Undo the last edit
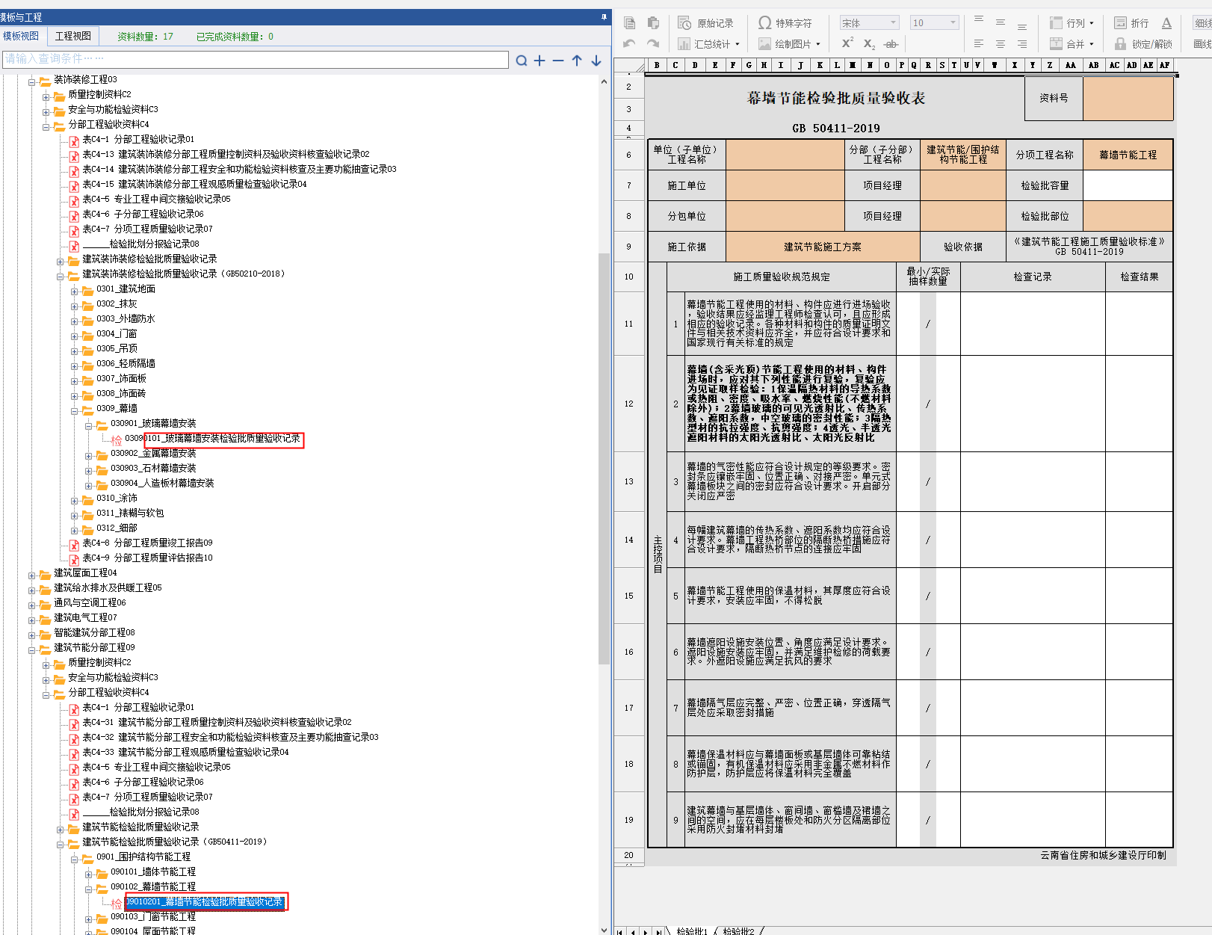The height and width of the screenshot is (935, 1212). click(x=629, y=44)
